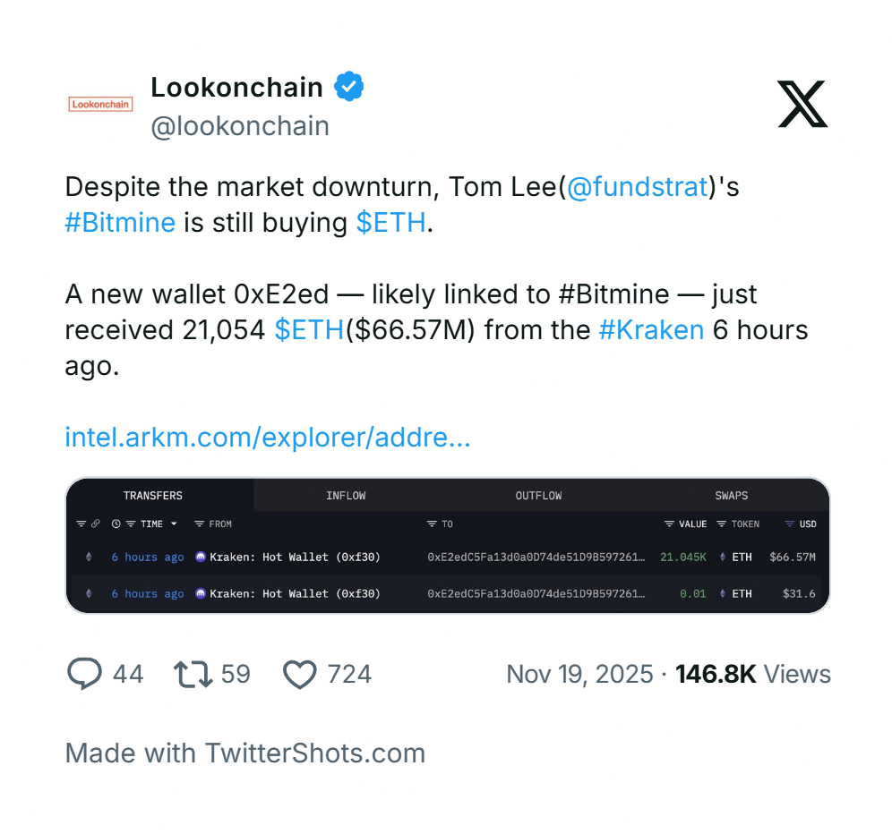Open the intel.arkm.com explorer link

pos(267,438)
